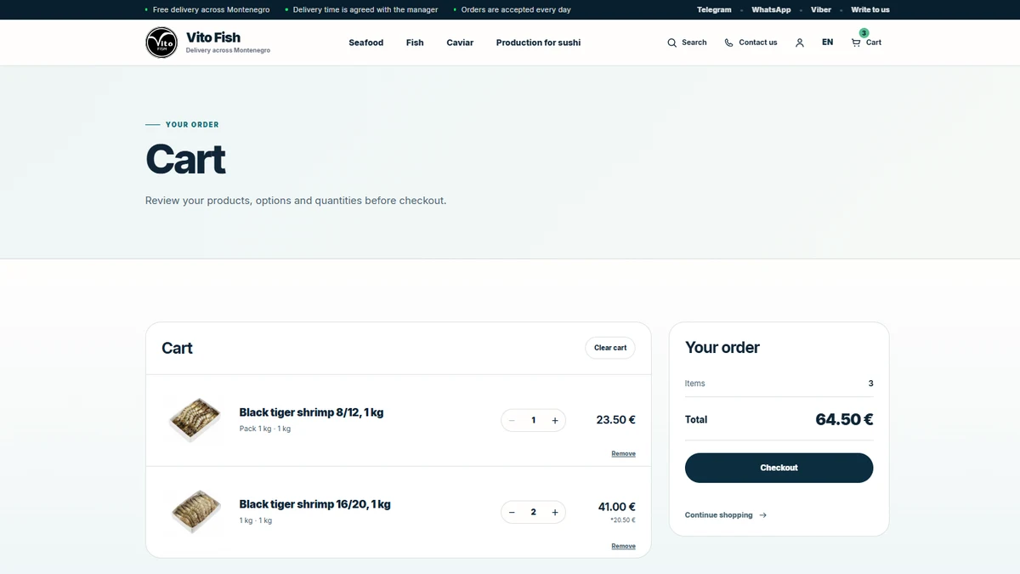Increase Black tiger shrimp 8/12 quantity
1020x574 pixels.
point(555,420)
